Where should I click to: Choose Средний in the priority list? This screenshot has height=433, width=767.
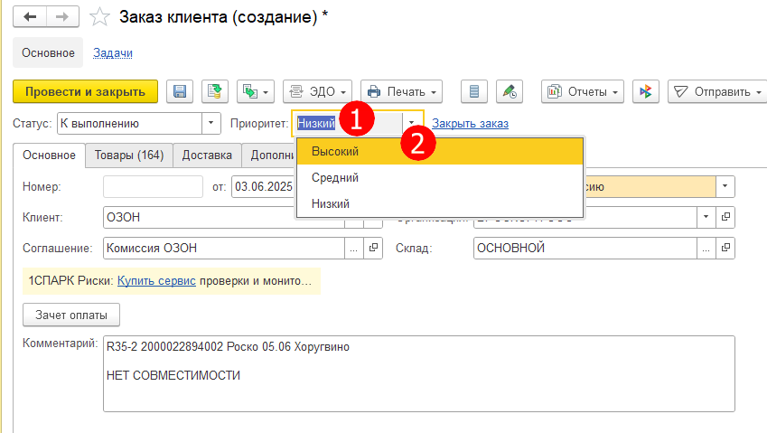point(335,178)
